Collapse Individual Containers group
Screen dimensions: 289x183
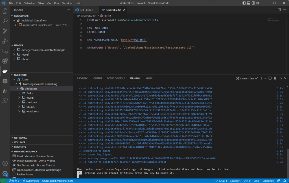pyautogui.click(x=14, y=21)
